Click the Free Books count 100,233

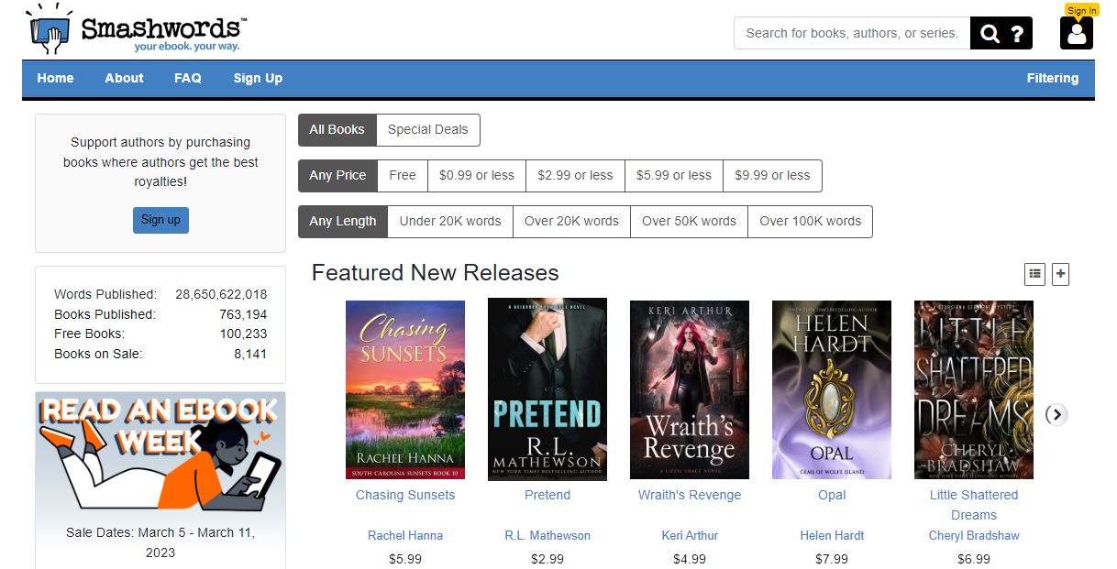(243, 334)
